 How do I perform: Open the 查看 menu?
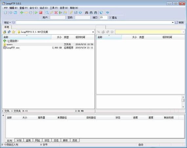point(24,8)
